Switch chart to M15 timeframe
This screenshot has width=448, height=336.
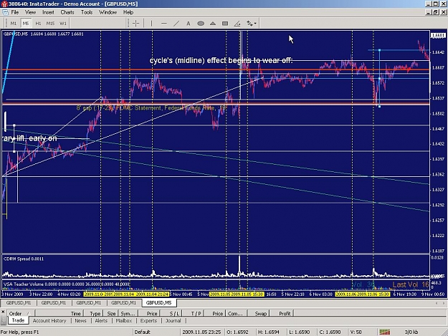click(x=50, y=24)
